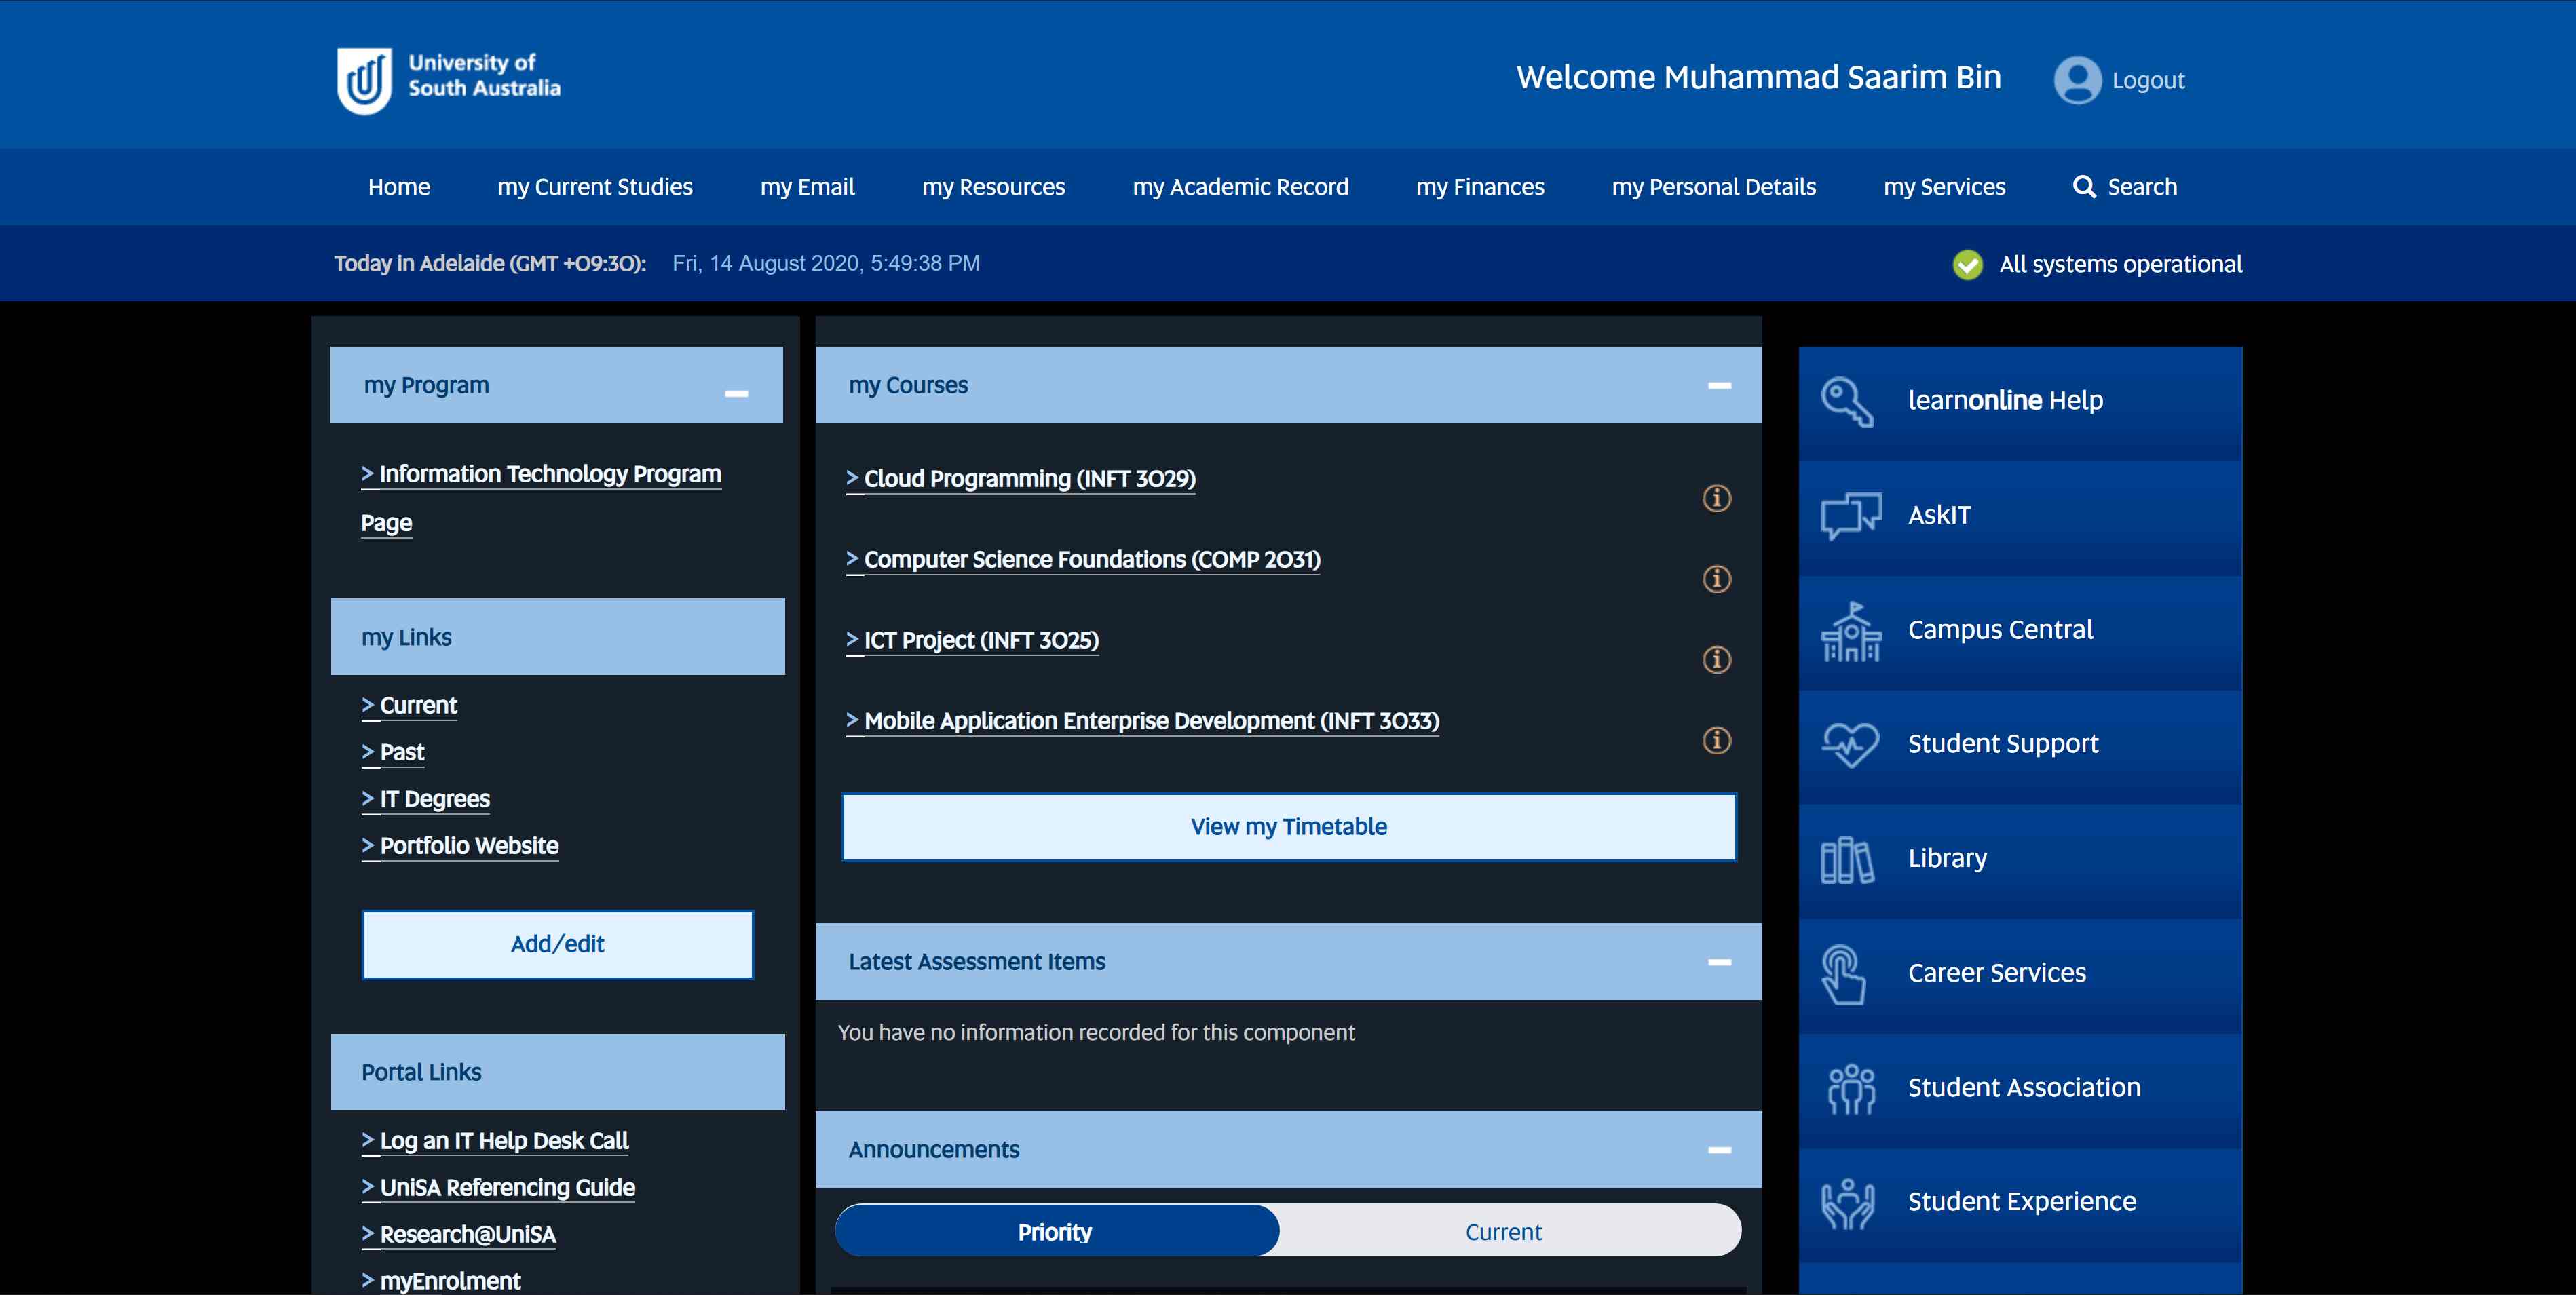Screen dimensions: 2576x1295
Task: Open the my Academic Record menu
Action: (x=1240, y=186)
